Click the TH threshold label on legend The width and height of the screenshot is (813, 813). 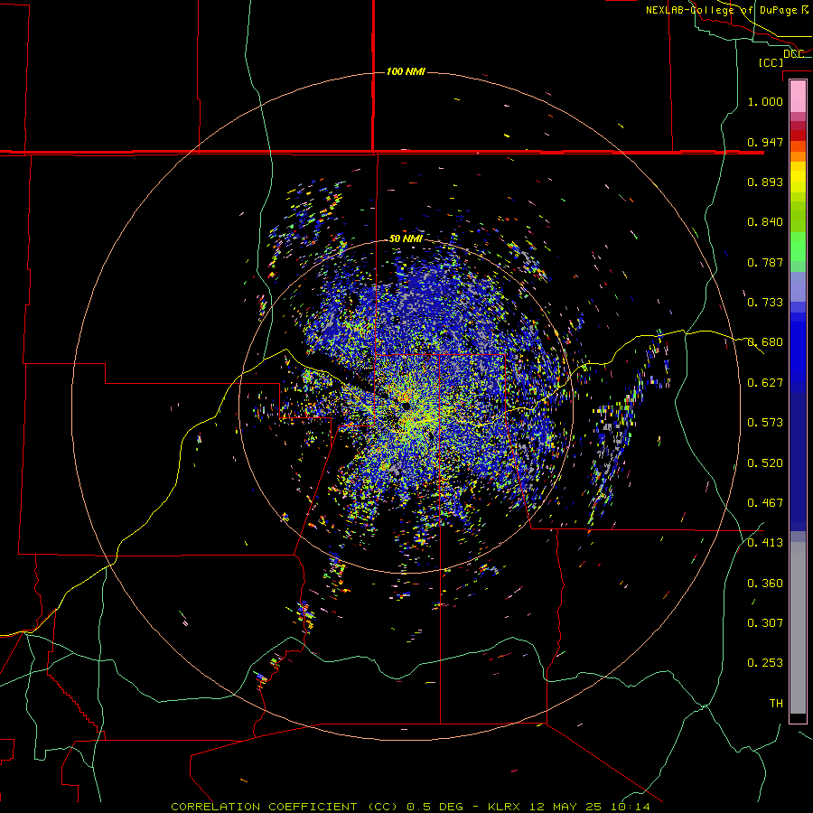coord(776,703)
